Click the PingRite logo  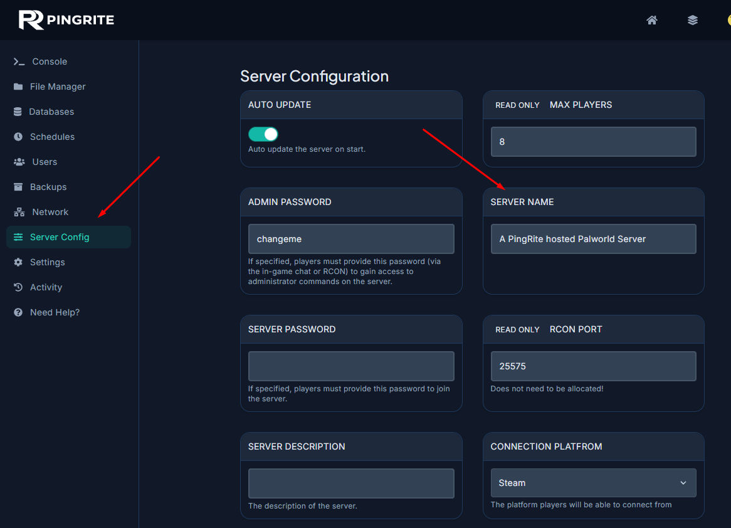pos(66,20)
